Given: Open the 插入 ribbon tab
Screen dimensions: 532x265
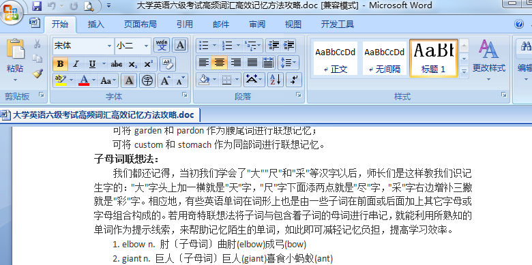Looking at the screenshot, I should 96,24.
